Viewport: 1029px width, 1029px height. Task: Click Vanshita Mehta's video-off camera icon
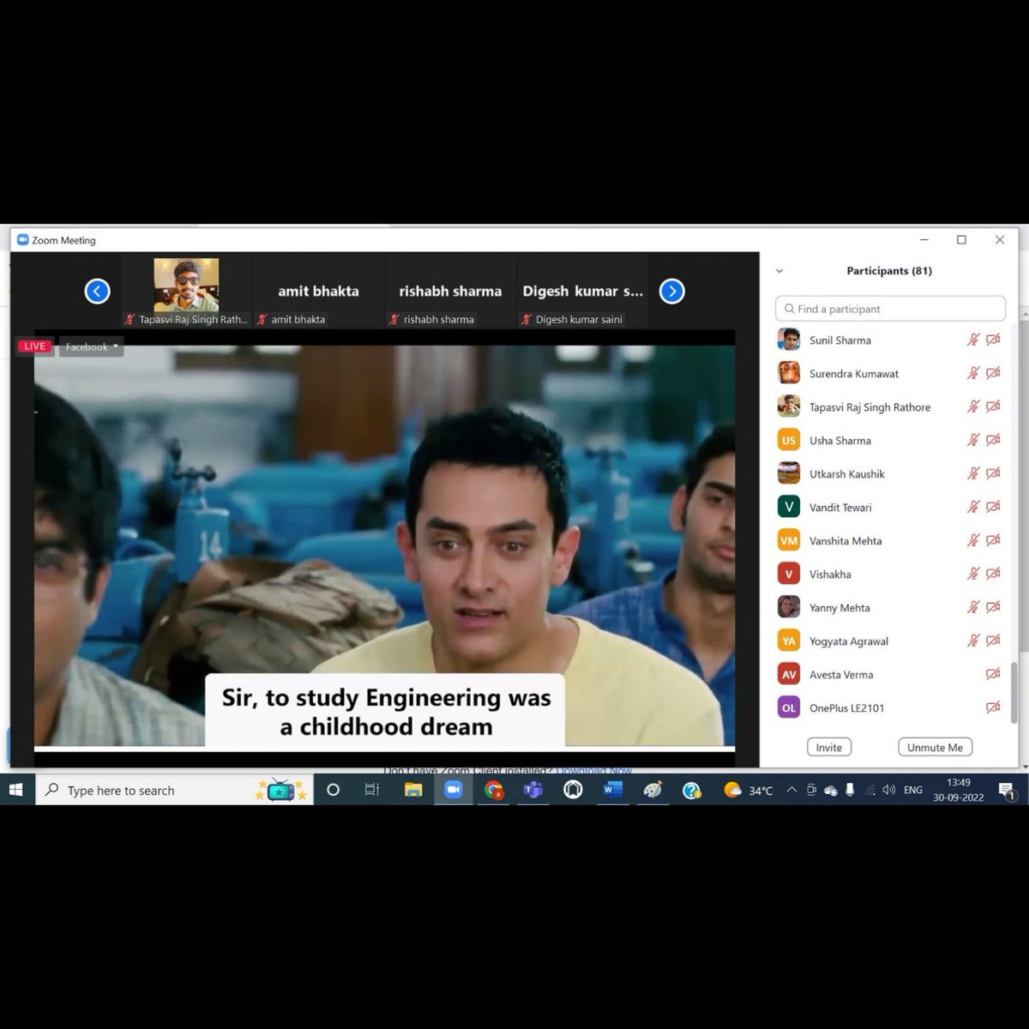click(x=993, y=540)
